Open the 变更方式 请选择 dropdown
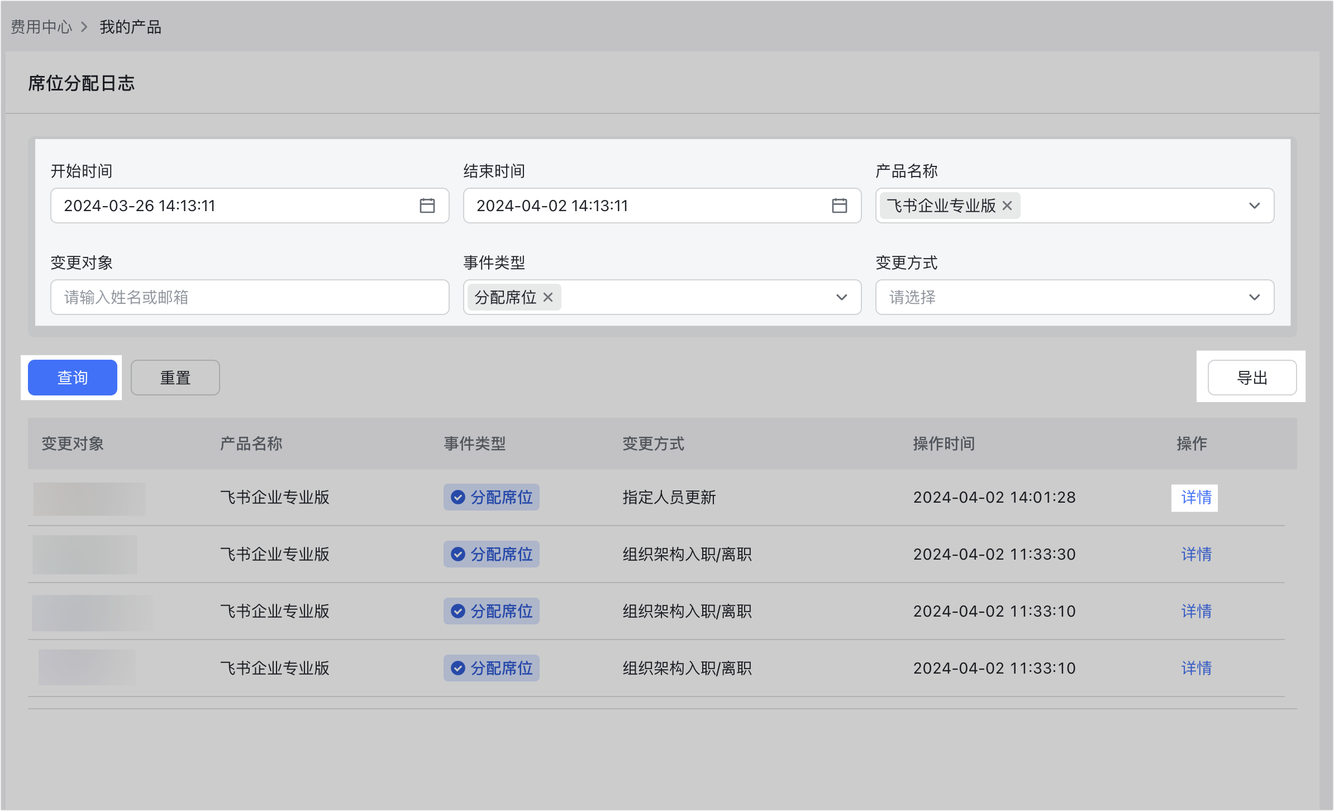The image size is (1334, 811). coord(1074,297)
